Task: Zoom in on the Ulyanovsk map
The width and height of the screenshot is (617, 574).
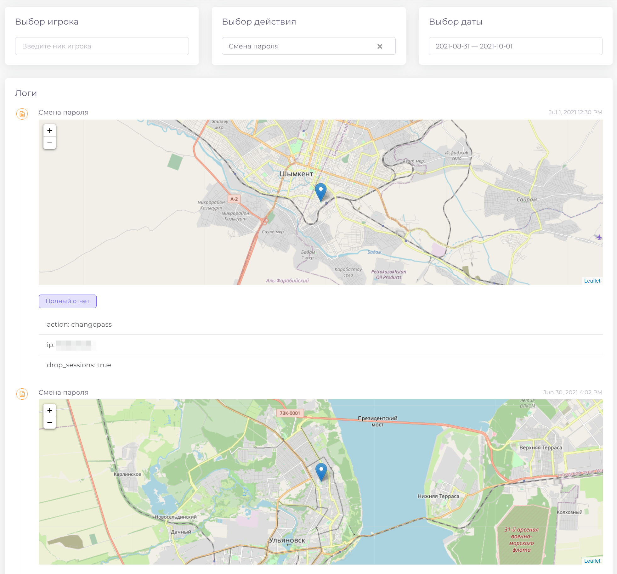Action: [49, 410]
